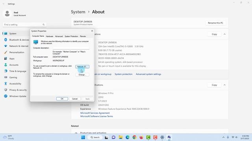The height and width of the screenshot is (141, 252).
Task: Open Advanced system settings link
Action: pos(148,74)
